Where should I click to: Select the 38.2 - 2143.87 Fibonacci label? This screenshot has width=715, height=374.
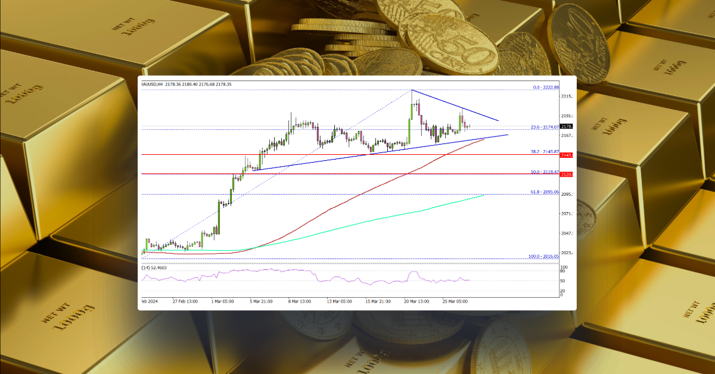(x=543, y=151)
